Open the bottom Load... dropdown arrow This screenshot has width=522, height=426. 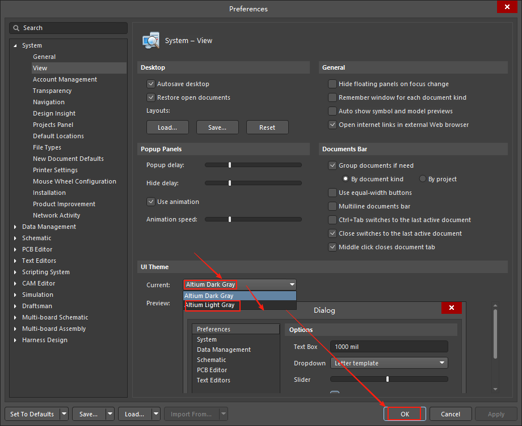pos(156,414)
